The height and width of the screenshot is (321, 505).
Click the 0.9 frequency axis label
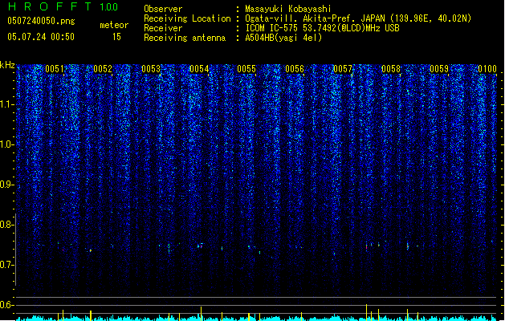click(6, 185)
